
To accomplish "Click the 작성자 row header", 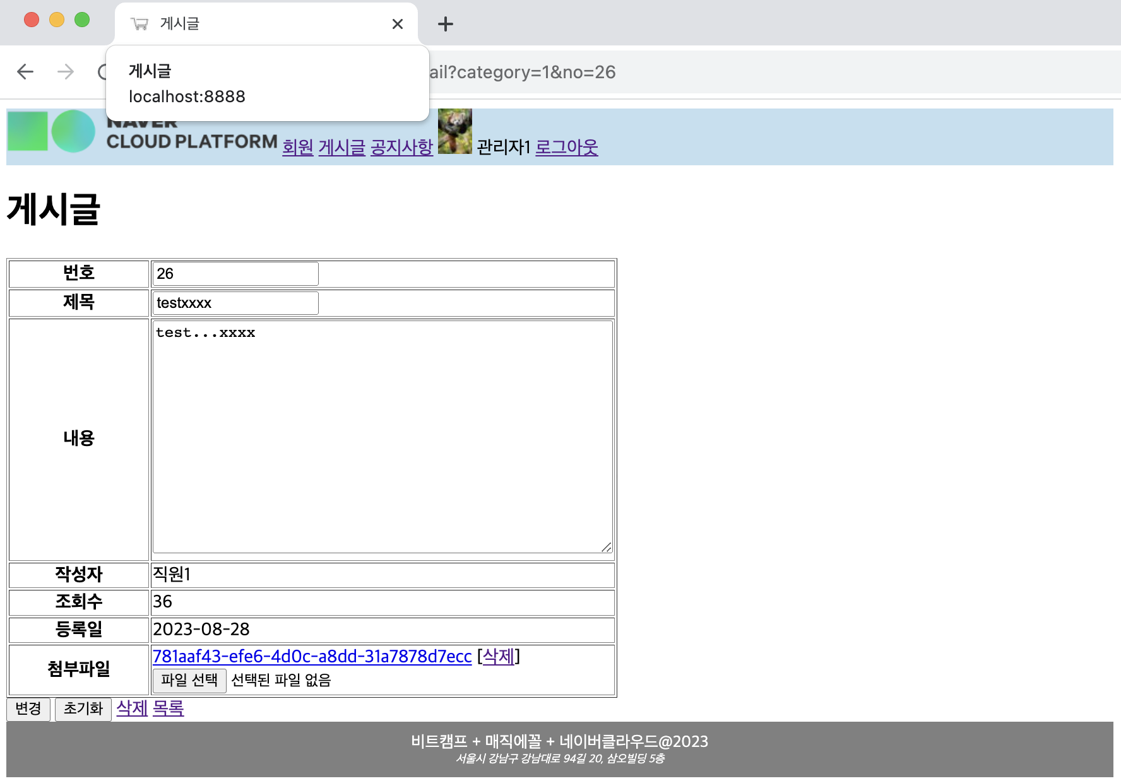I will (79, 575).
